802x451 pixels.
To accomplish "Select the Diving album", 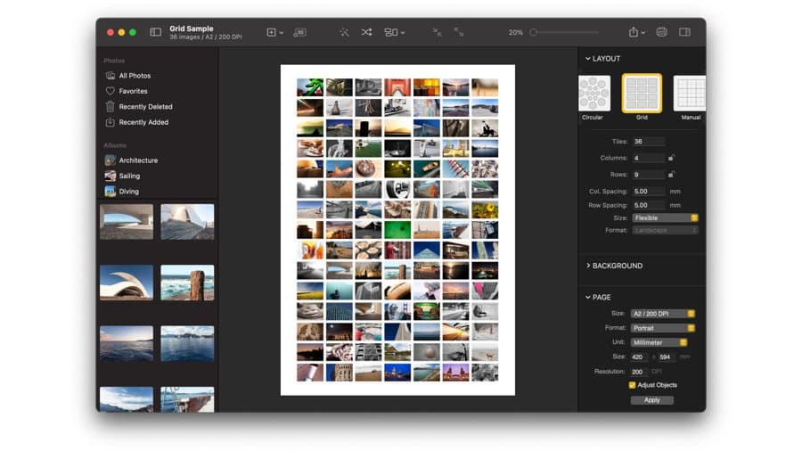I will click(x=129, y=192).
